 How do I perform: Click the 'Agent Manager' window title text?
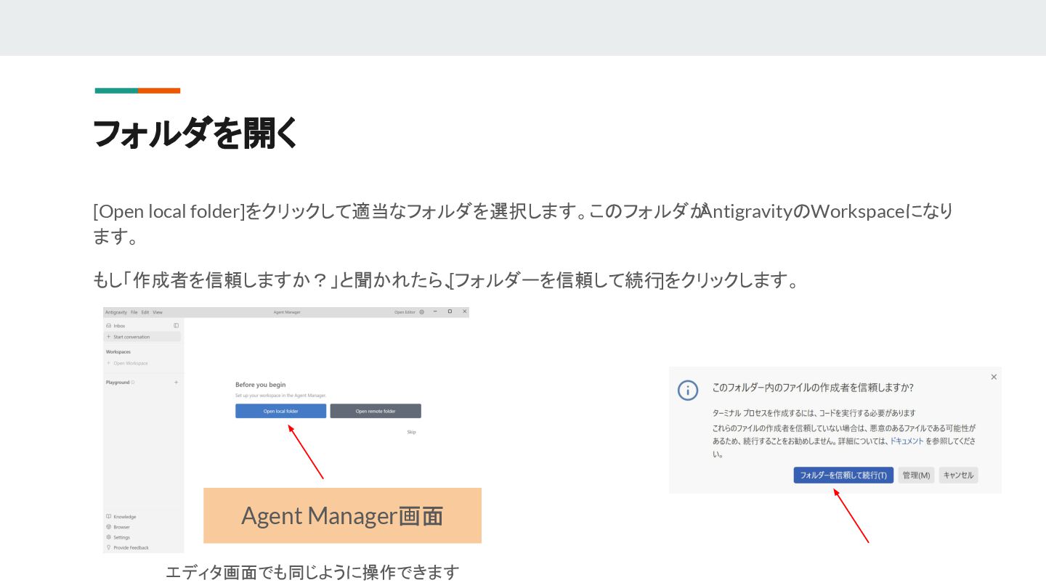point(287,312)
